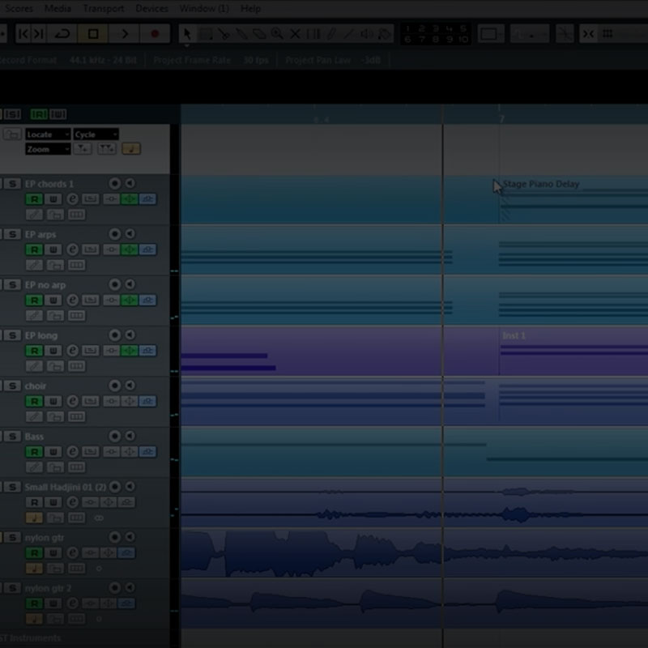
Task: Select the EP arps track name
Action: point(40,234)
